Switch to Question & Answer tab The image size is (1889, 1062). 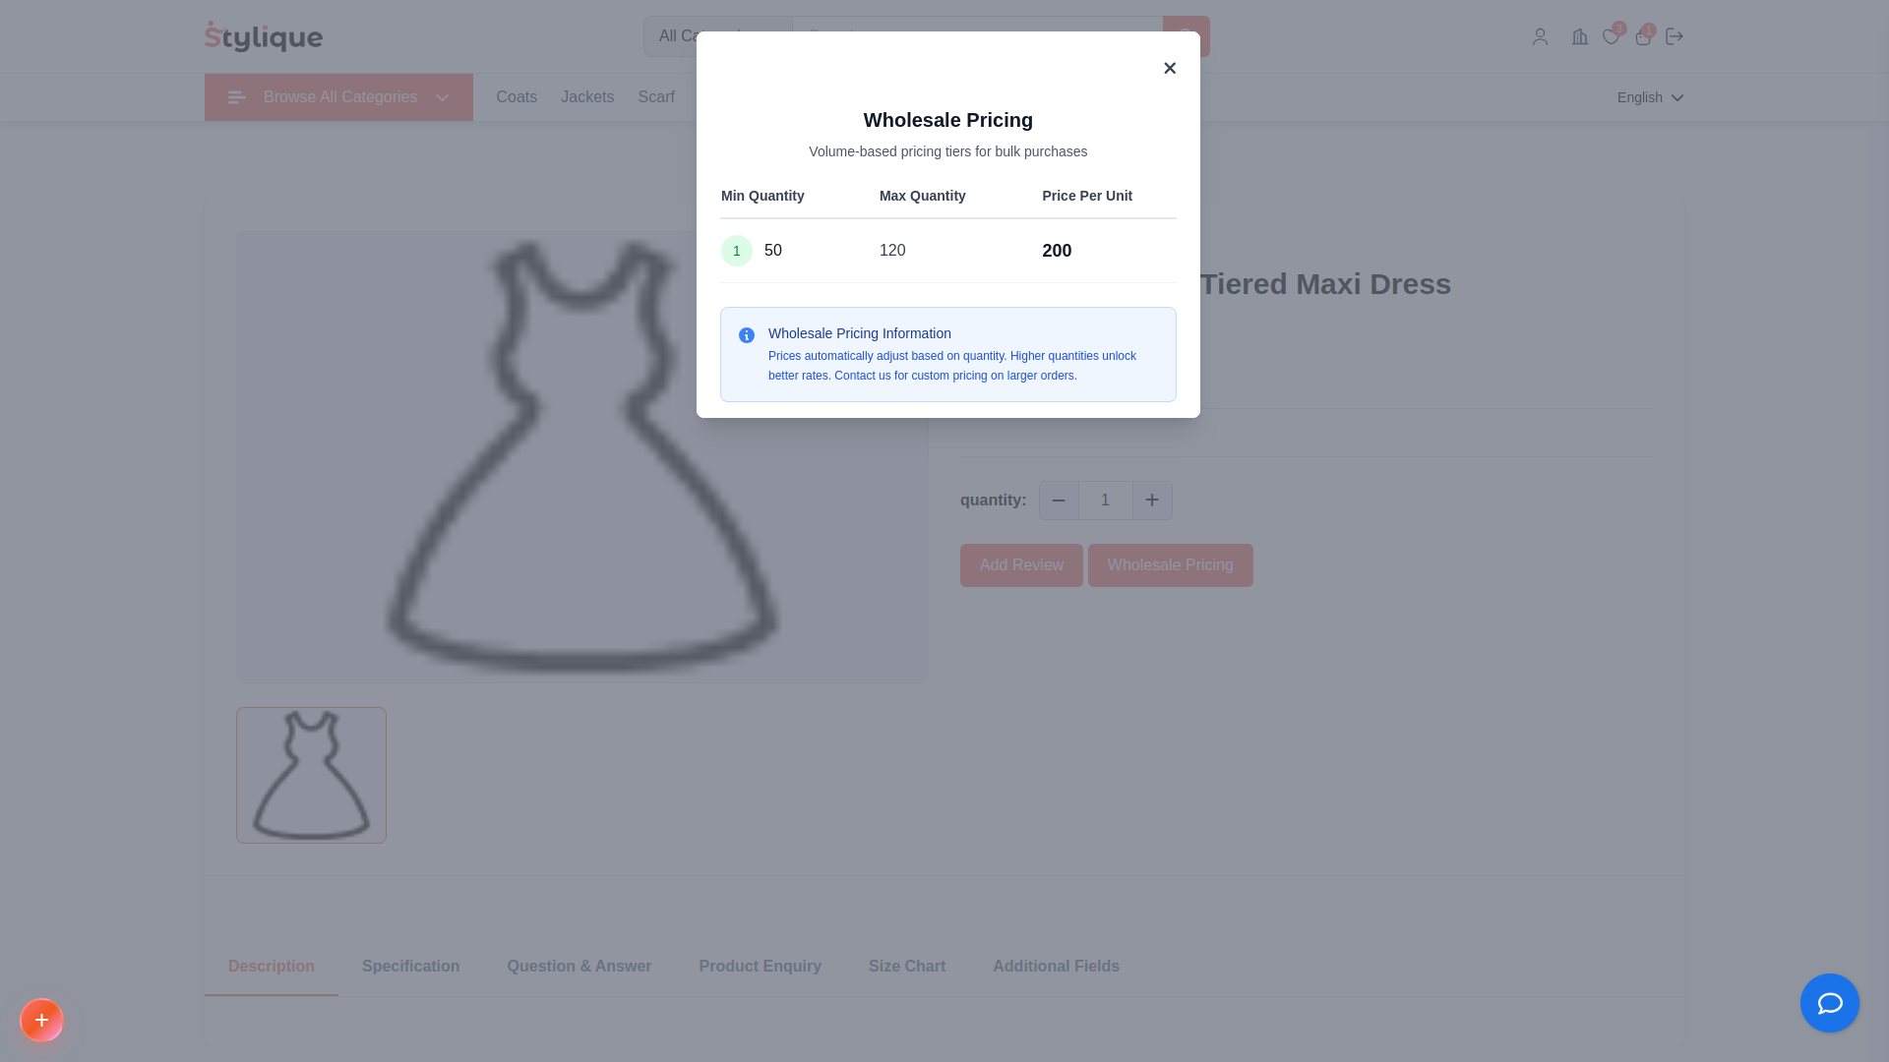pos(579,967)
